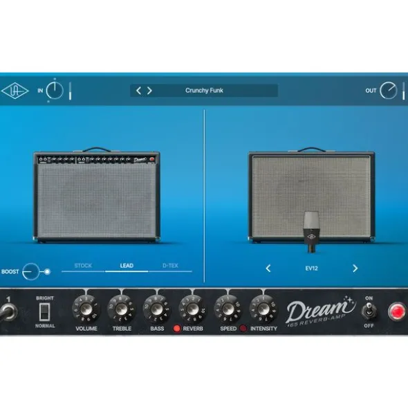Click the Dream '65 Reverb Amp logo
The image size is (408, 409).
[321, 311]
